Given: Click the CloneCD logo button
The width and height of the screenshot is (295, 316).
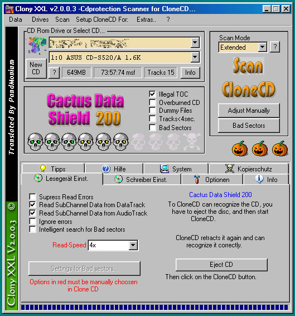Looking at the screenshot, I should coord(249,90).
